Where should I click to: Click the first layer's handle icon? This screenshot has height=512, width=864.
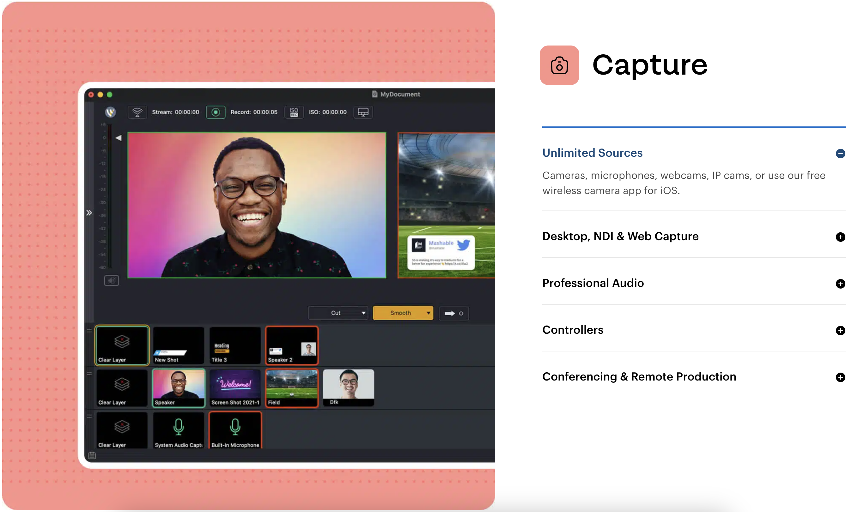(x=89, y=331)
